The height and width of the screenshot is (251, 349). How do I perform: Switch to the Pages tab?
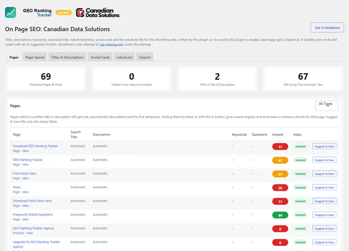14,57
